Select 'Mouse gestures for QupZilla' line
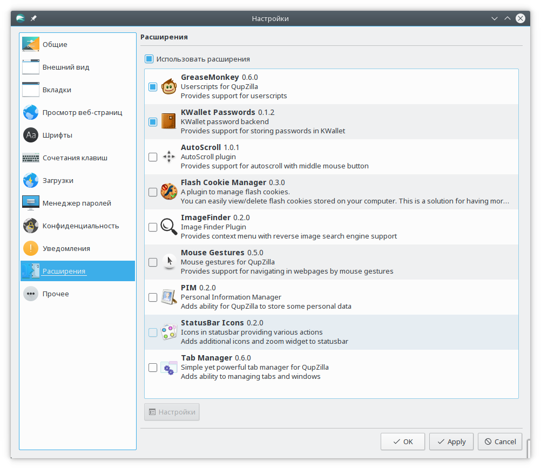541x469 pixels. pyautogui.click(x=228, y=262)
